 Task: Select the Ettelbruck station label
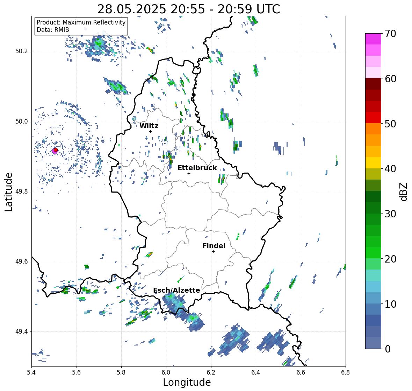coord(197,168)
